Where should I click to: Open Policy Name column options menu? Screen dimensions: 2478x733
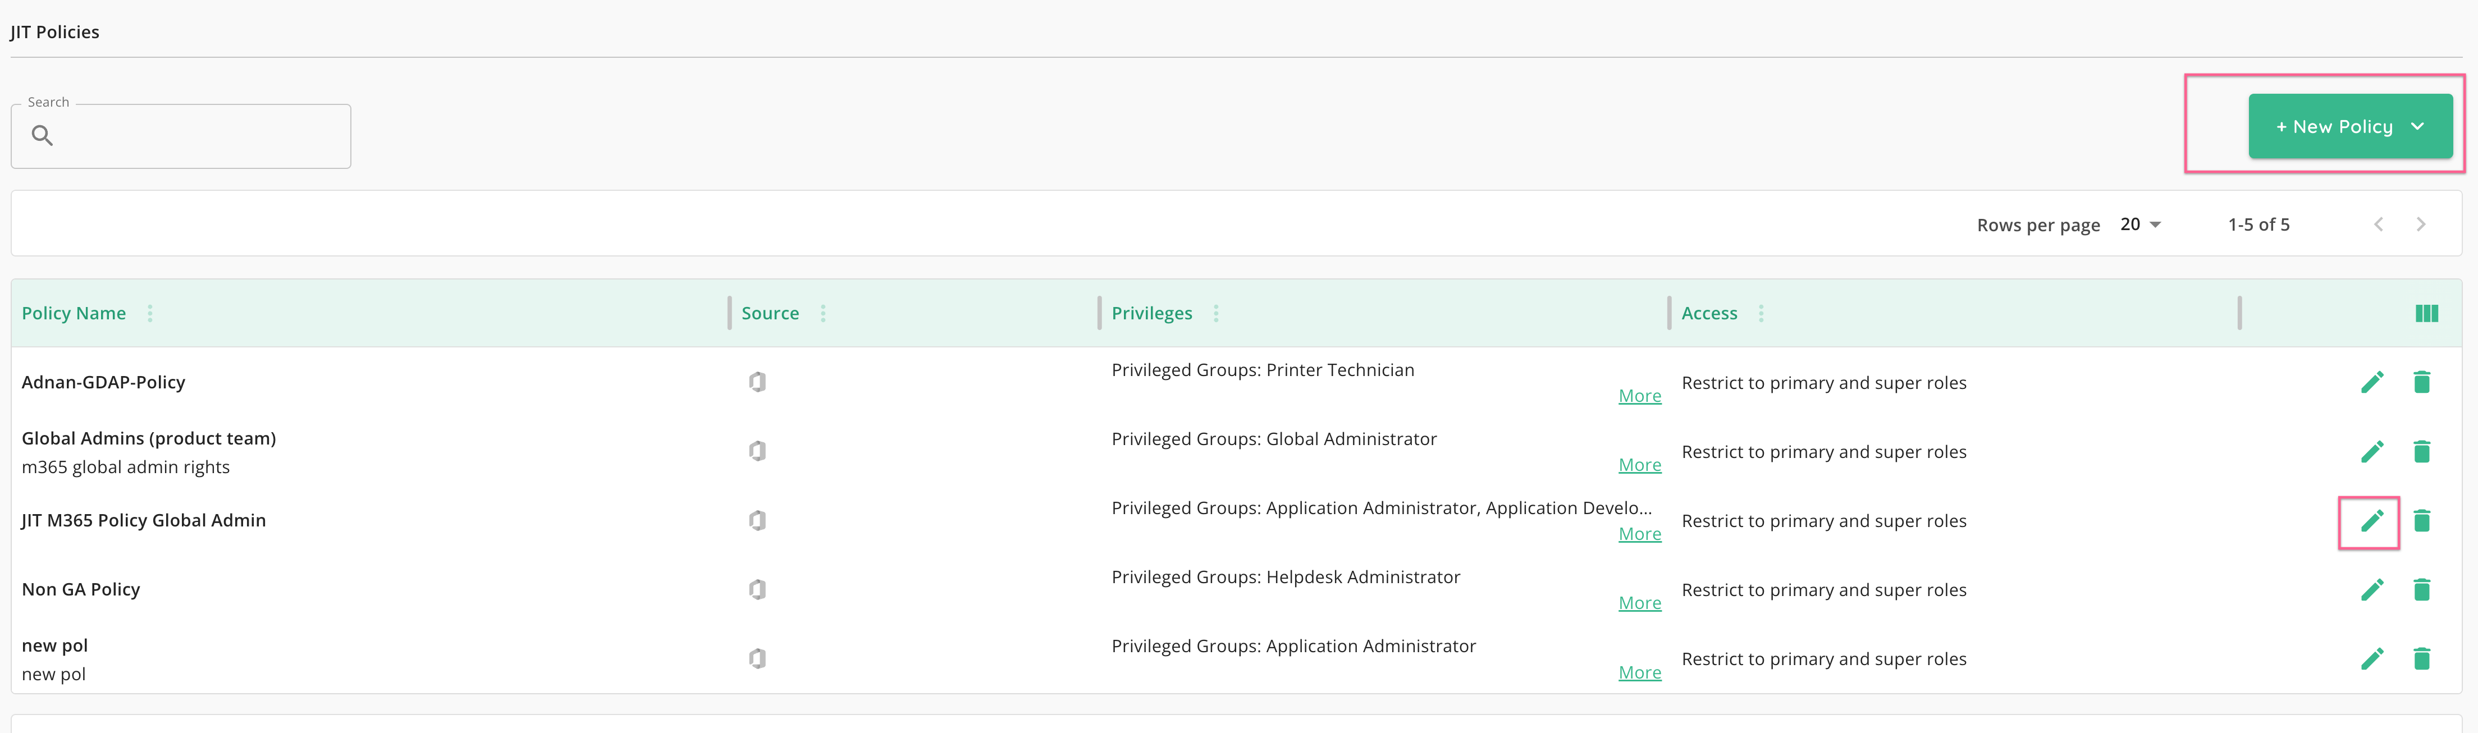(150, 314)
